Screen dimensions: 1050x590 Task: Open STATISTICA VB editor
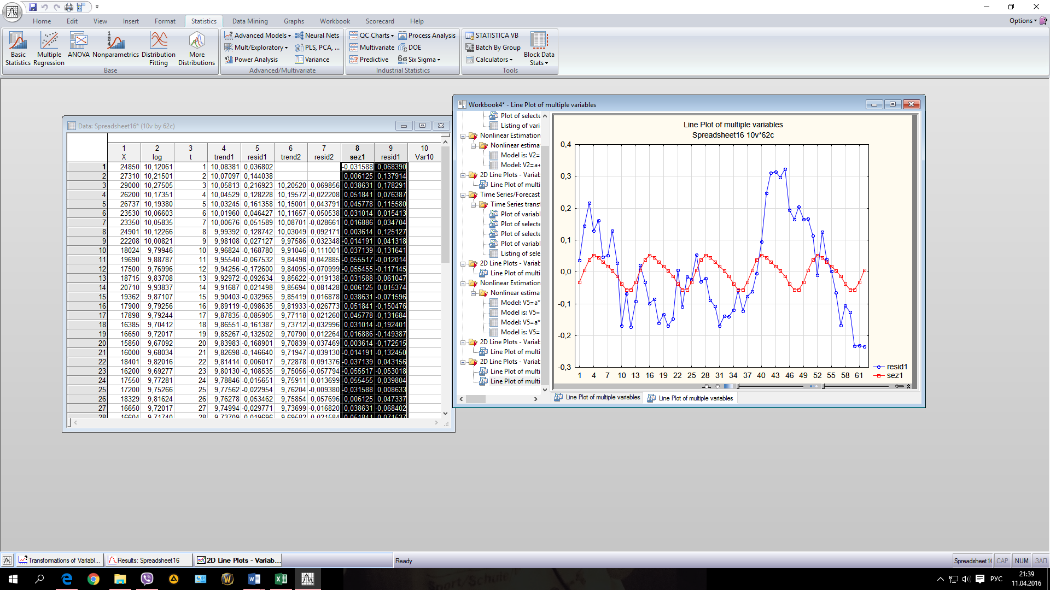(x=492, y=36)
